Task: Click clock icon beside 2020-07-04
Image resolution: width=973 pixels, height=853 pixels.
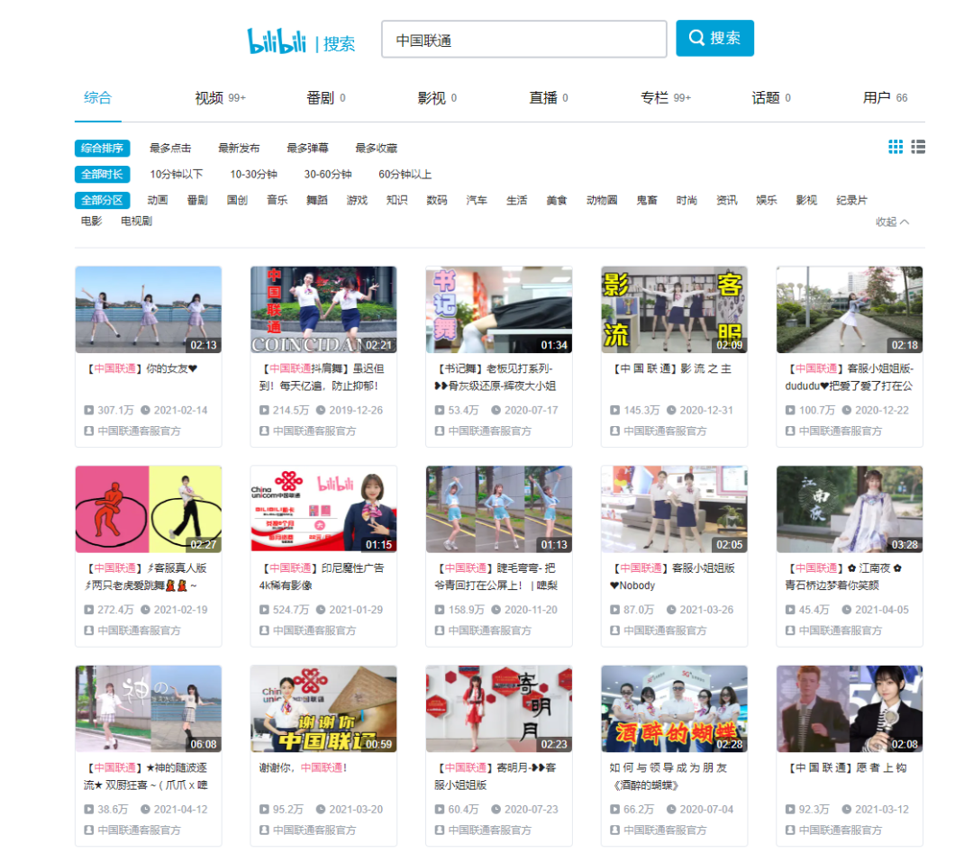Action: point(671,810)
